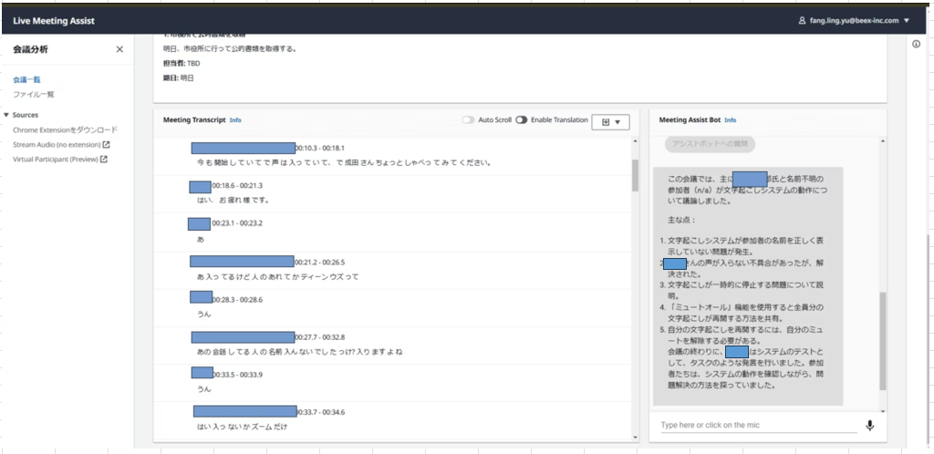Toggle the Enable Translation switch
The height and width of the screenshot is (454, 934).
[522, 119]
